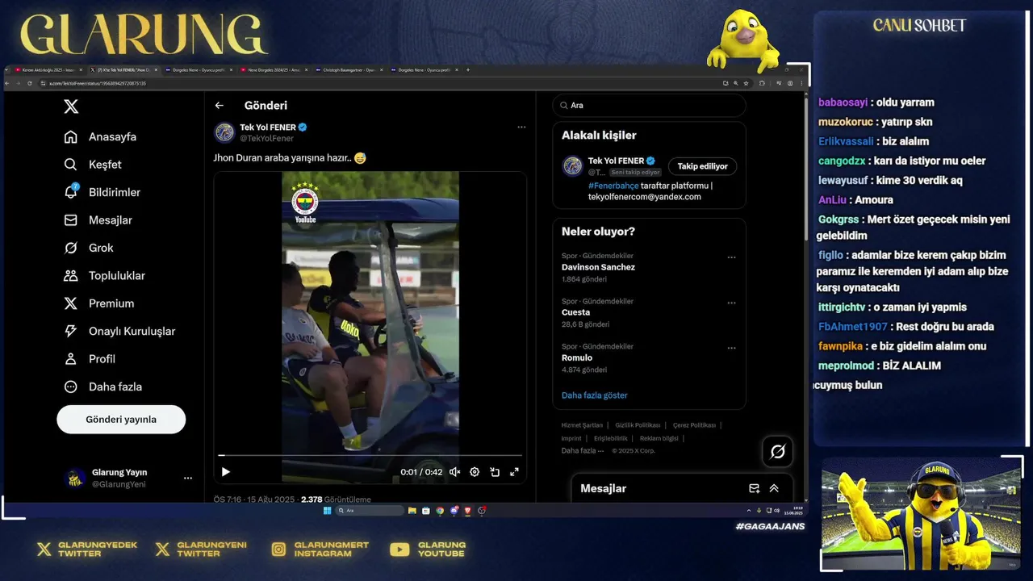Open the Erişilebilirlik footer link
Viewport: 1033px width, 581px height.
[x=611, y=438]
